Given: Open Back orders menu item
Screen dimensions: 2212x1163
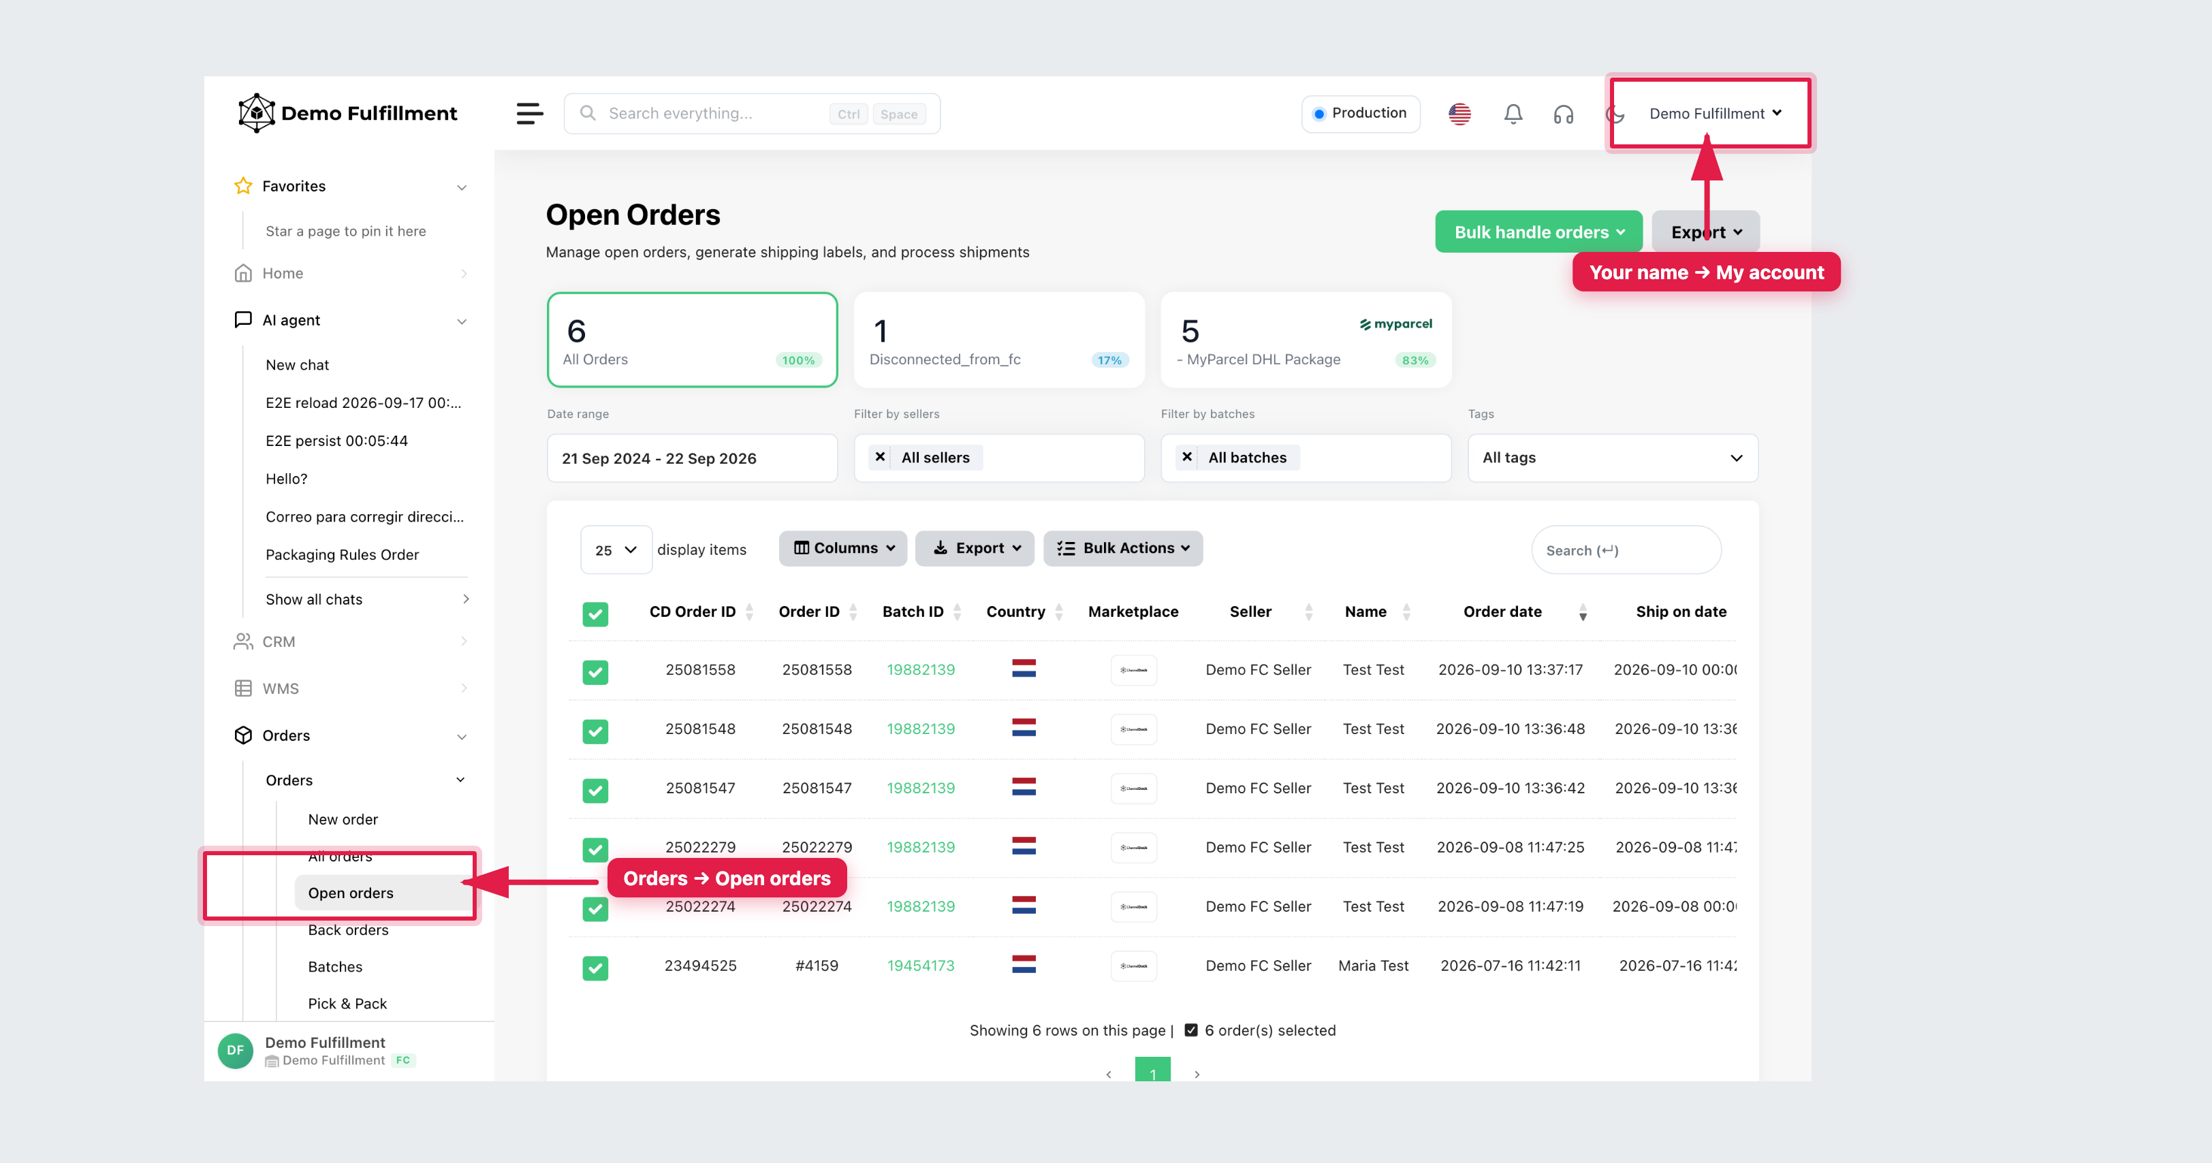Looking at the screenshot, I should click(x=348, y=930).
